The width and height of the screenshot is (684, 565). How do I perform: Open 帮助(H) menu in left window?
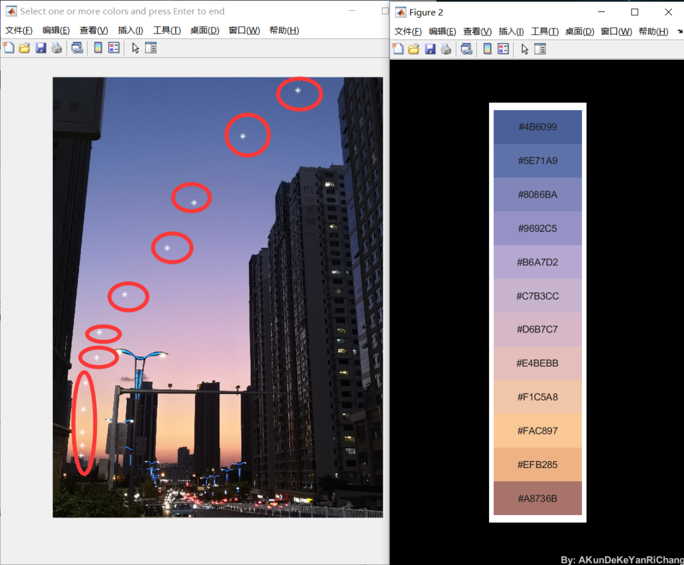click(x=284, y=30)
